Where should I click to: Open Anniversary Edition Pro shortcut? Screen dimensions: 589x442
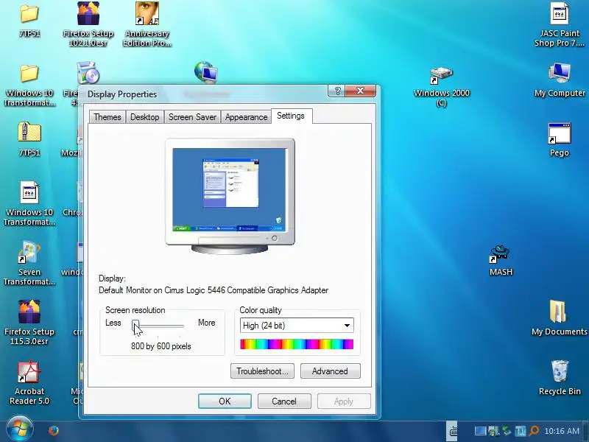(x=147, y=13)
